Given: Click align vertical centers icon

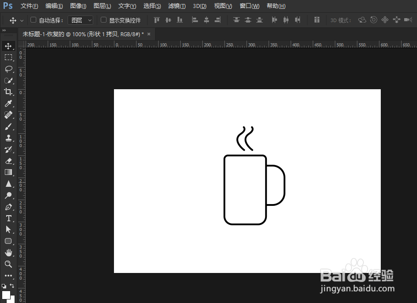Looking at the screenshot, I should [168, 20].
